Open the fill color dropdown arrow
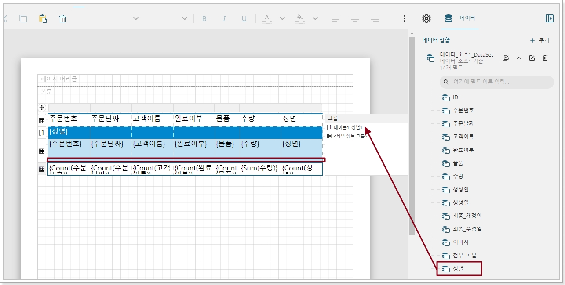 (x=315, y=18)
